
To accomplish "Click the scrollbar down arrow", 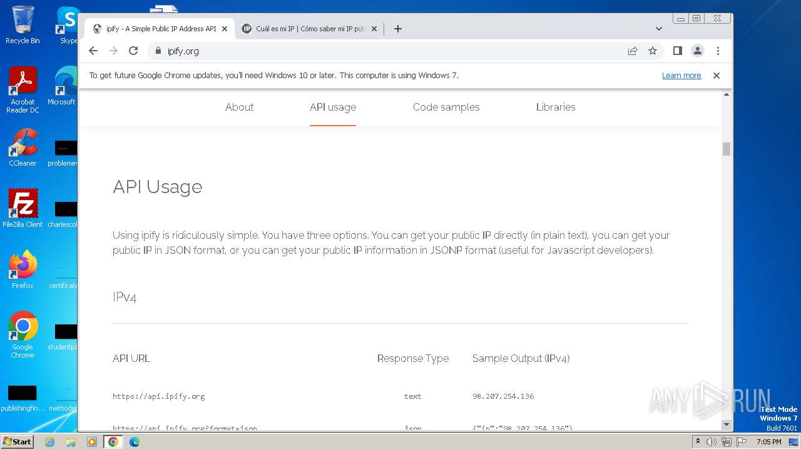I will click(727, 424).
